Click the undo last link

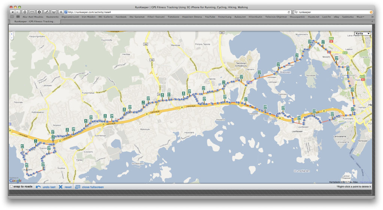(49, 187)
